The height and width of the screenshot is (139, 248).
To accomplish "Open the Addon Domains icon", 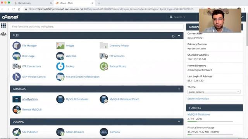I will (60, 132).
